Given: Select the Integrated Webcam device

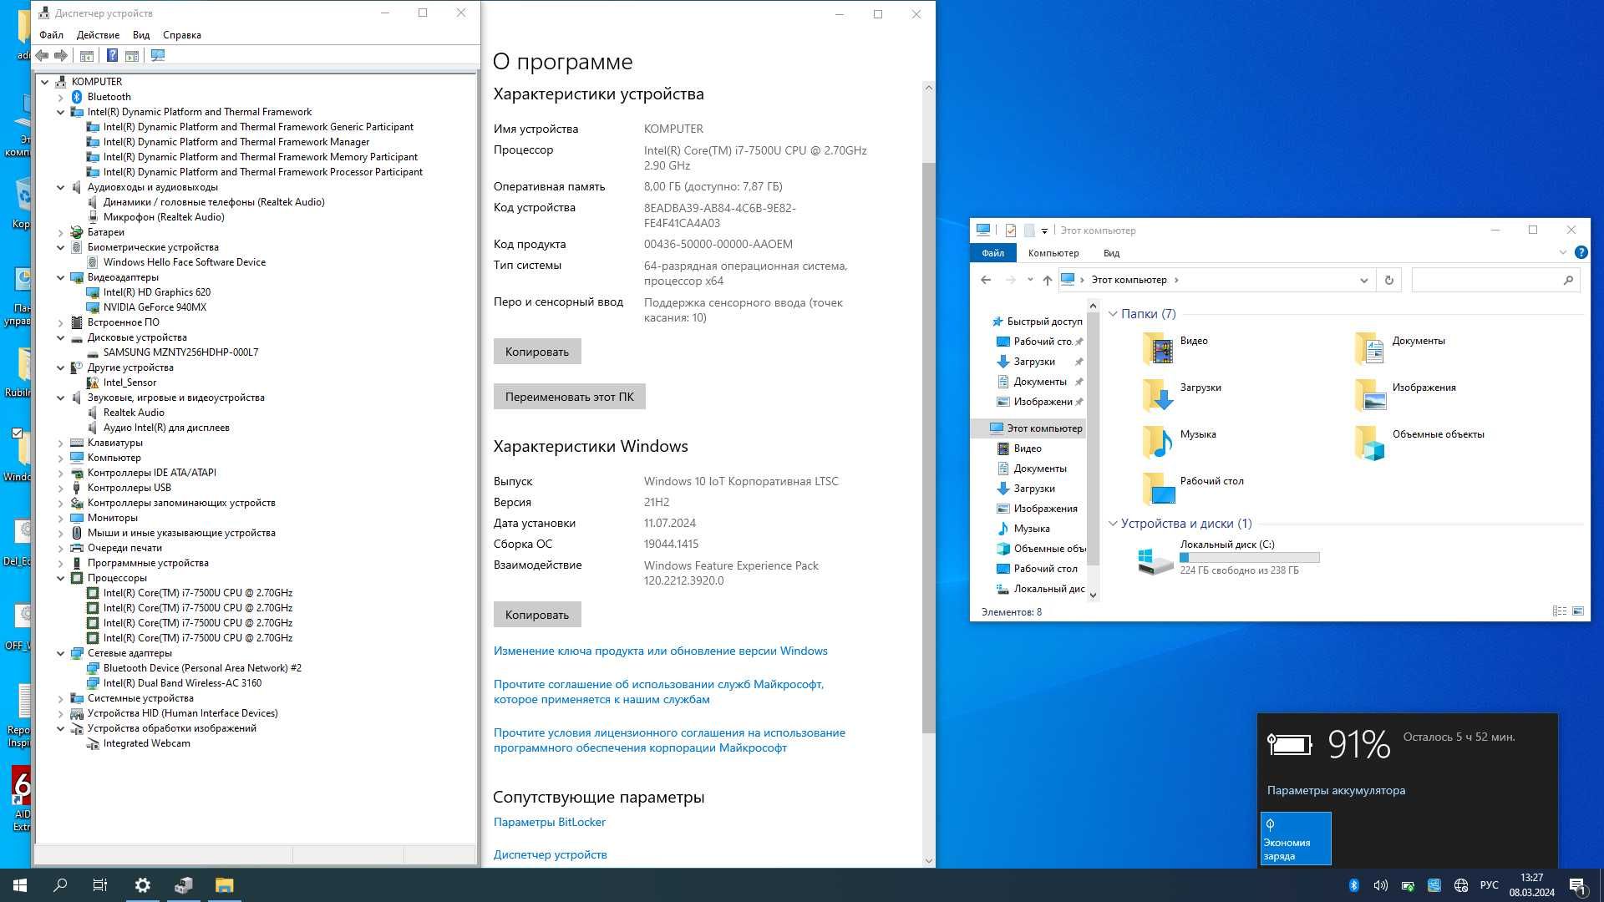Looking at the screenshot, I should [146, 743].
